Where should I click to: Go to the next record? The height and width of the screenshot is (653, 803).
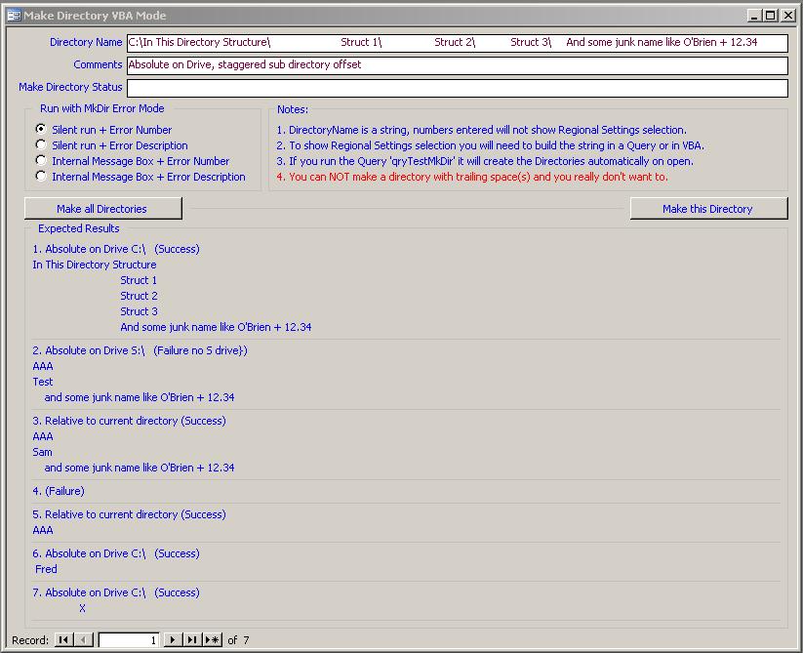[173, 639]
